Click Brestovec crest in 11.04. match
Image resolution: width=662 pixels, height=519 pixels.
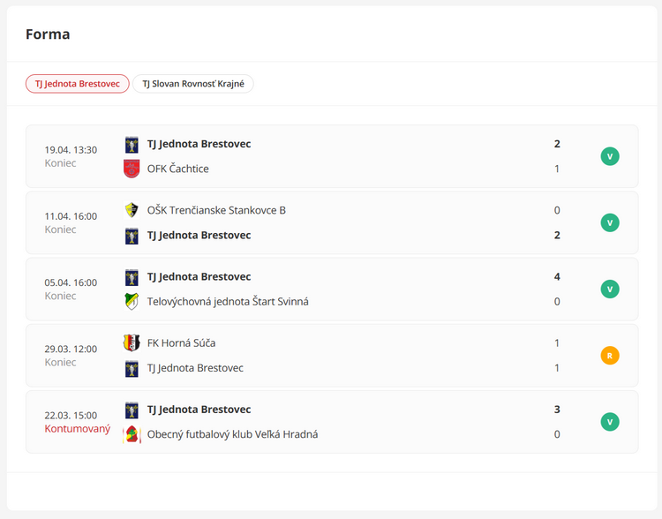pos(132,236)
